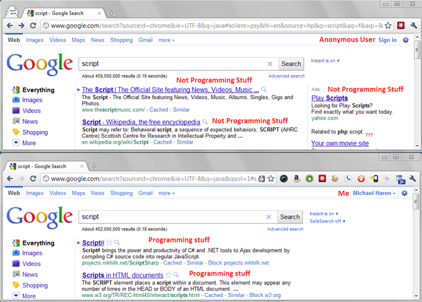Open the options gear beside Sign in

pos(406,40)
